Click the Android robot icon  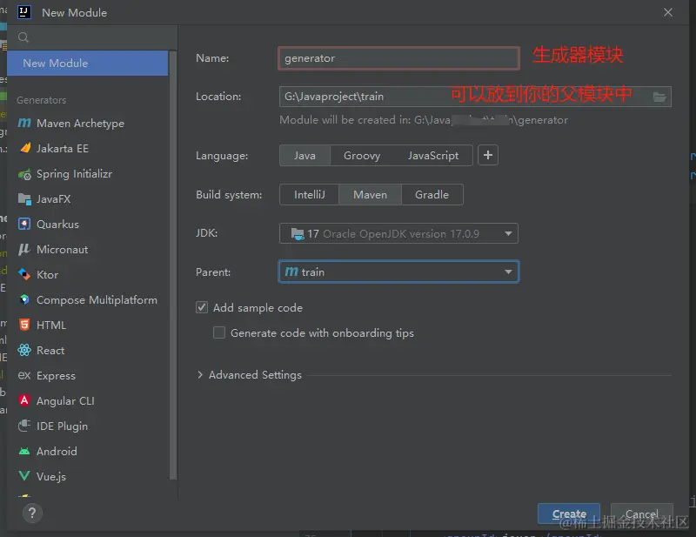point(24,452)
